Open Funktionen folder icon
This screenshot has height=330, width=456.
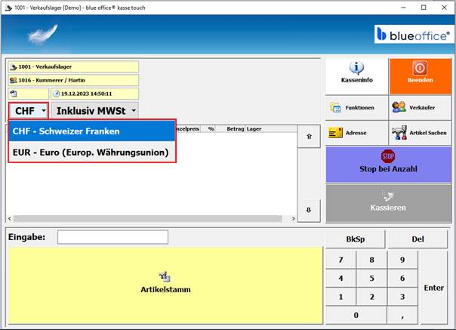336,107
